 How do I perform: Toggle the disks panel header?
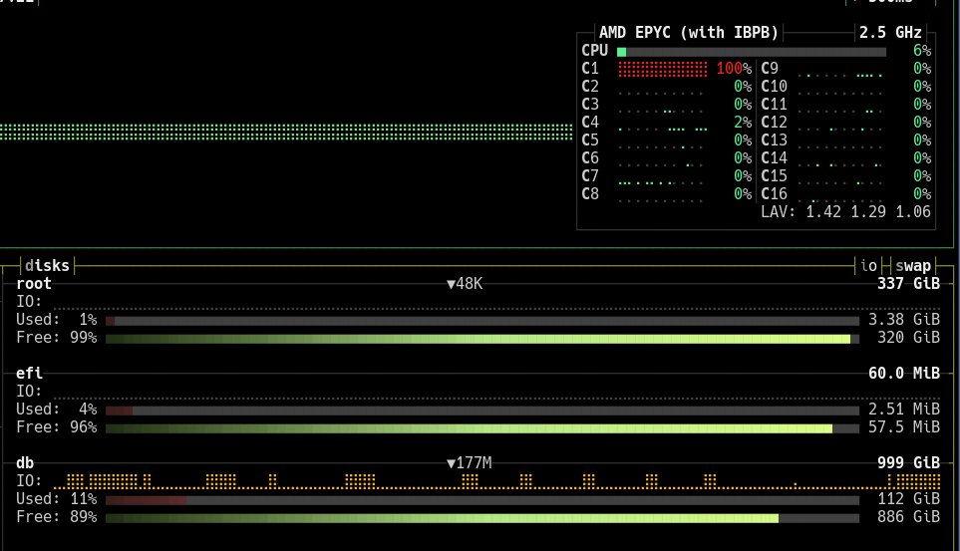point(47,266)
